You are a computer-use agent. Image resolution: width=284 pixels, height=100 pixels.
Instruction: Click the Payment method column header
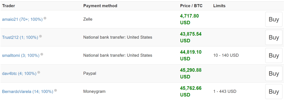point(100,6)
